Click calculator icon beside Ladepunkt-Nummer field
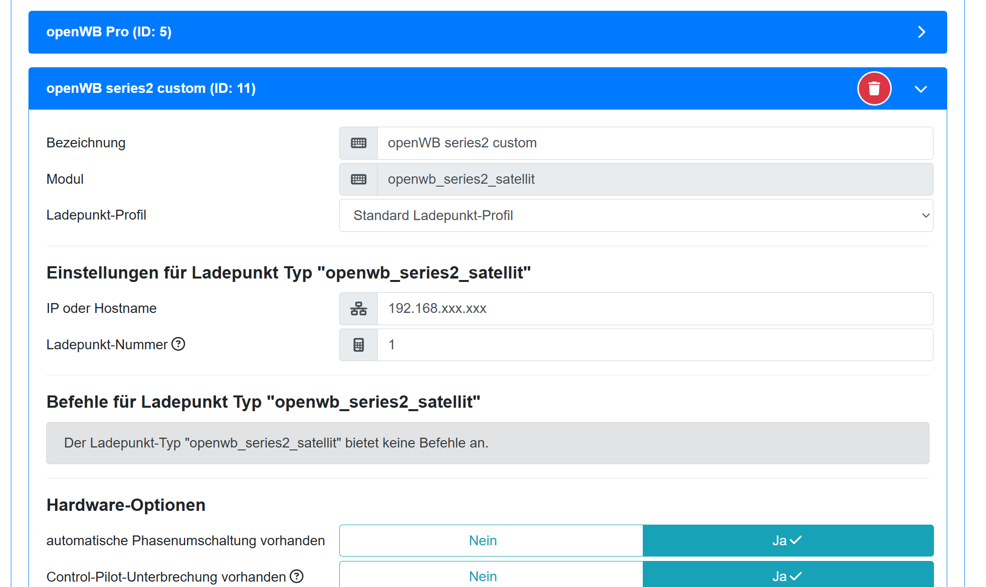This screenshot has width=986, height=587. click(358, 345)
